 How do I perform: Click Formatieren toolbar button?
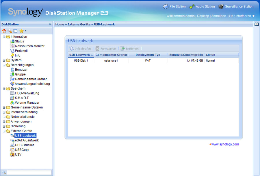click(x=106, y=49)
